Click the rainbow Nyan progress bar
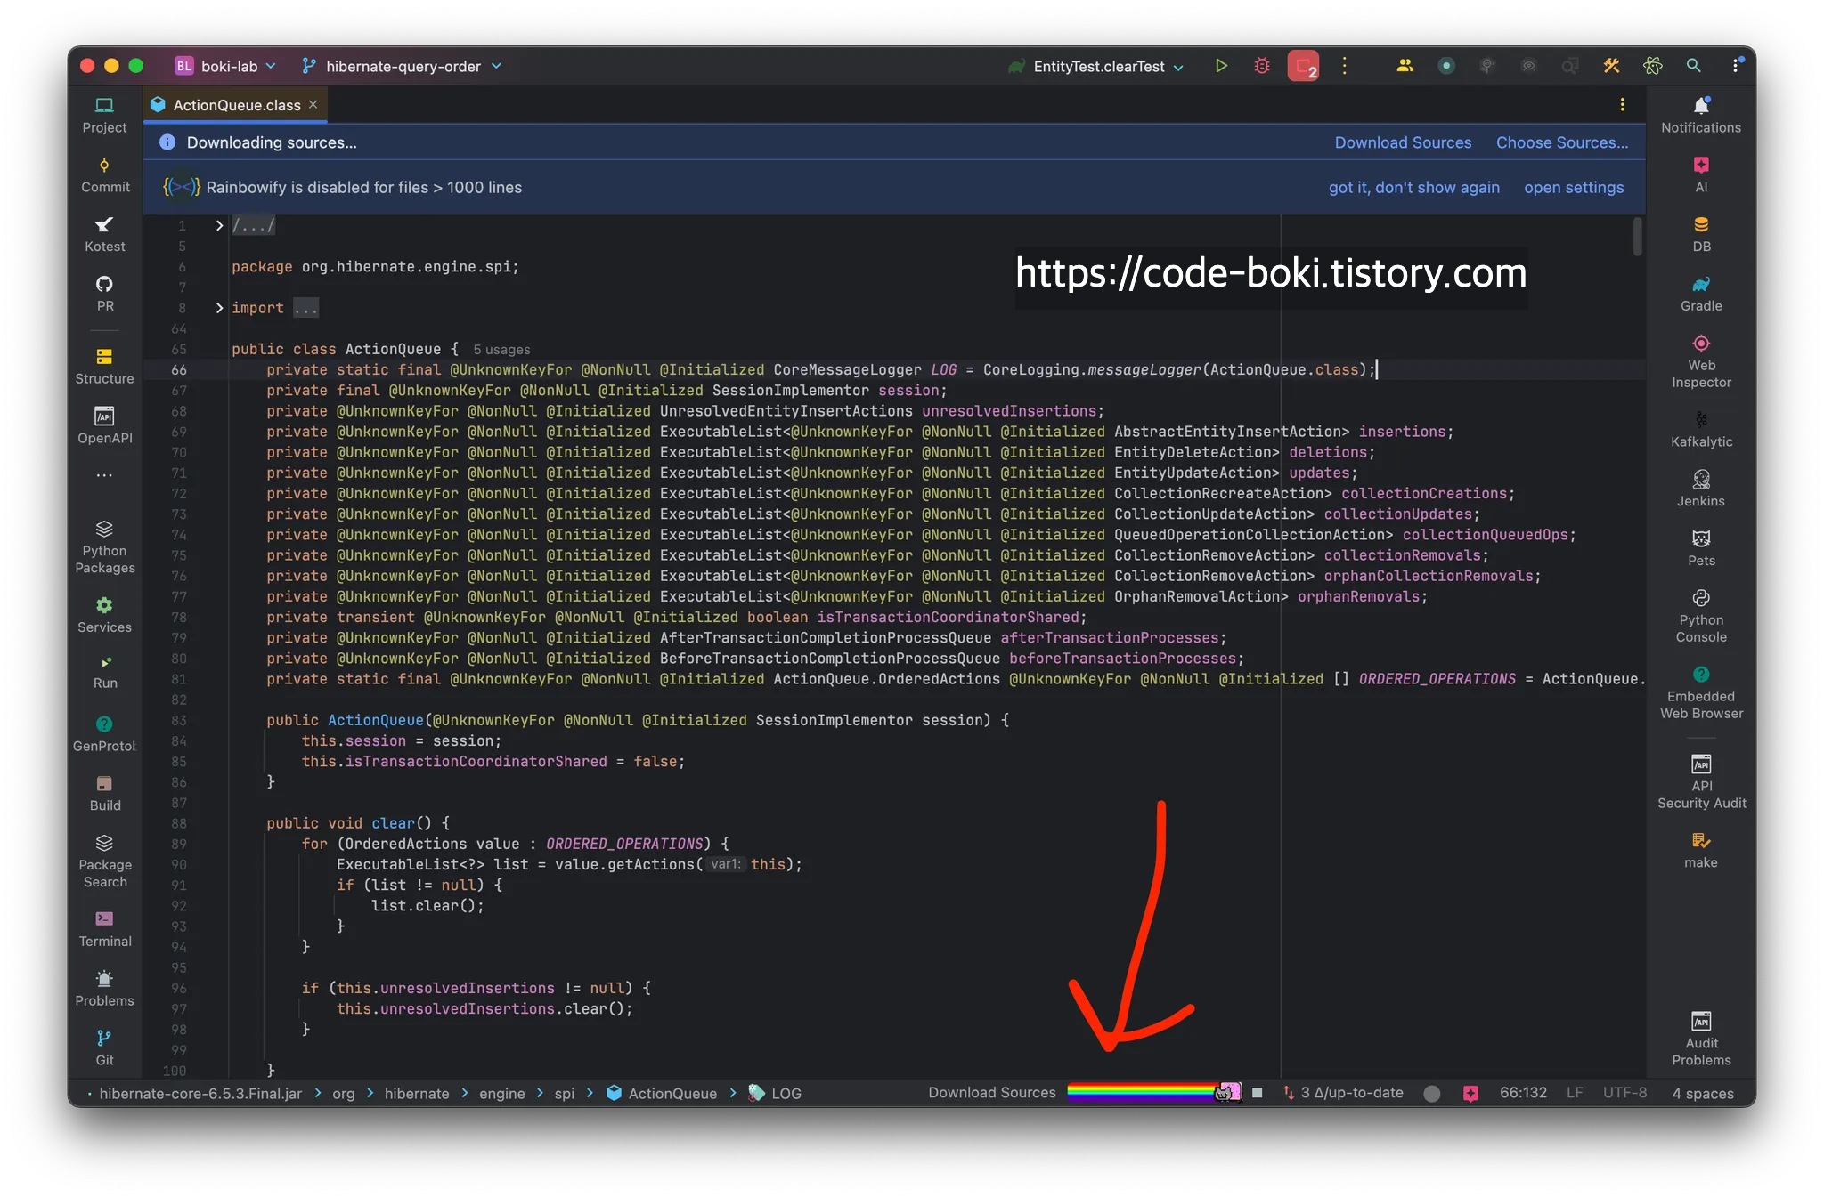1824x1197 pixels. click(1144, 1092)
